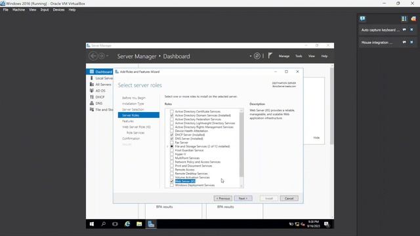Image resolution: width=420 pixels, height=236 pixels.
Task: Dismiss the Auto capture keyboard notification
Action: click(x=411, y=29)
